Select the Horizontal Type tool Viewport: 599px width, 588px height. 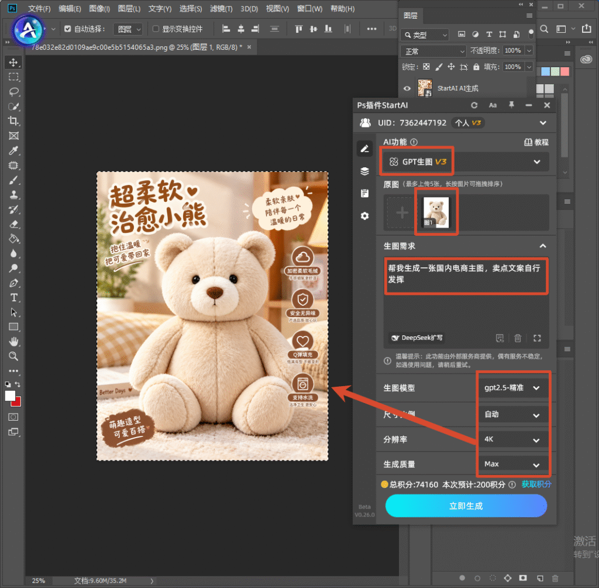point(13,298)
